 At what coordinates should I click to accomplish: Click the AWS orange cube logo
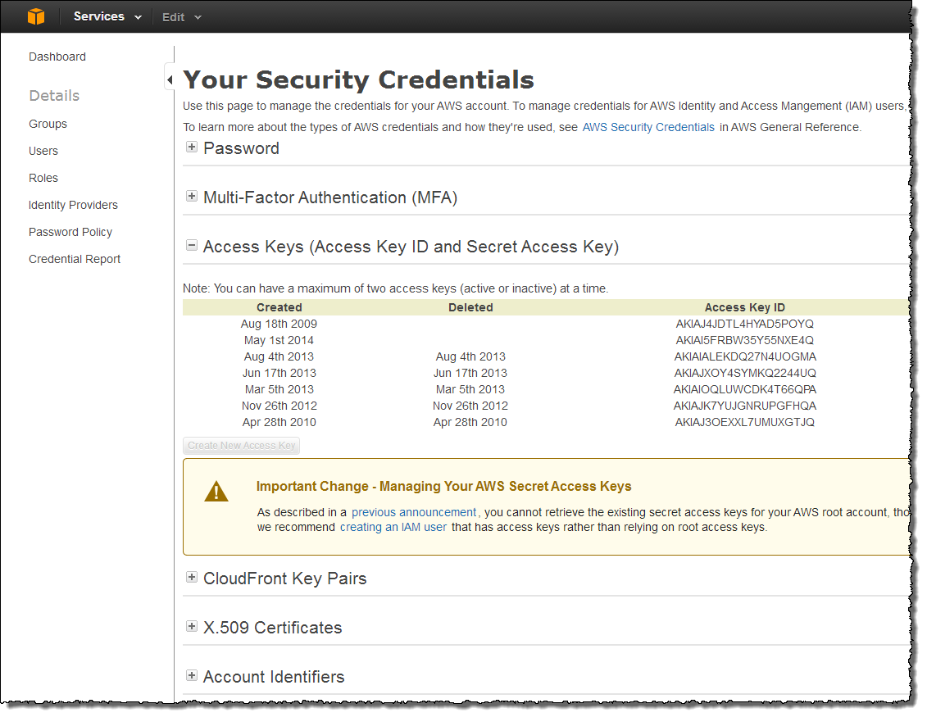click(36, 16)
